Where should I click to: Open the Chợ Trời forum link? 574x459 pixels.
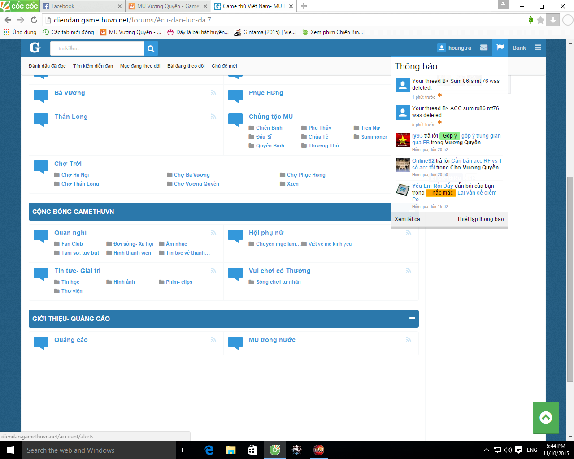(x=68, y=164)
